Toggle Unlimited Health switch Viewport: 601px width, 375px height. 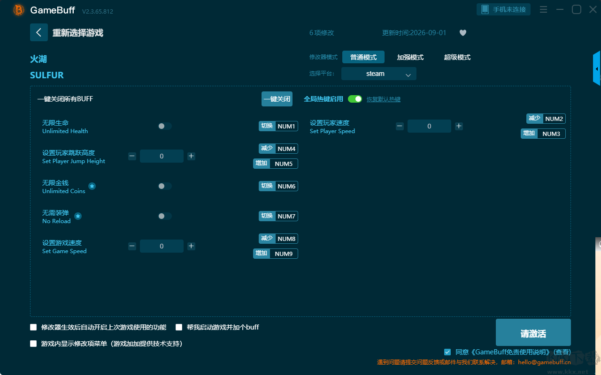pyautogui.click(x=164, y=126)
